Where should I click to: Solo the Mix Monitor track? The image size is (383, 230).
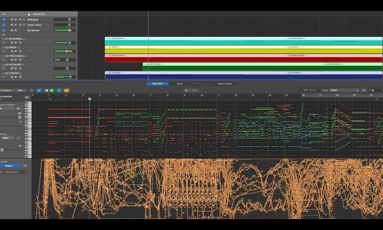pos(16,30)
